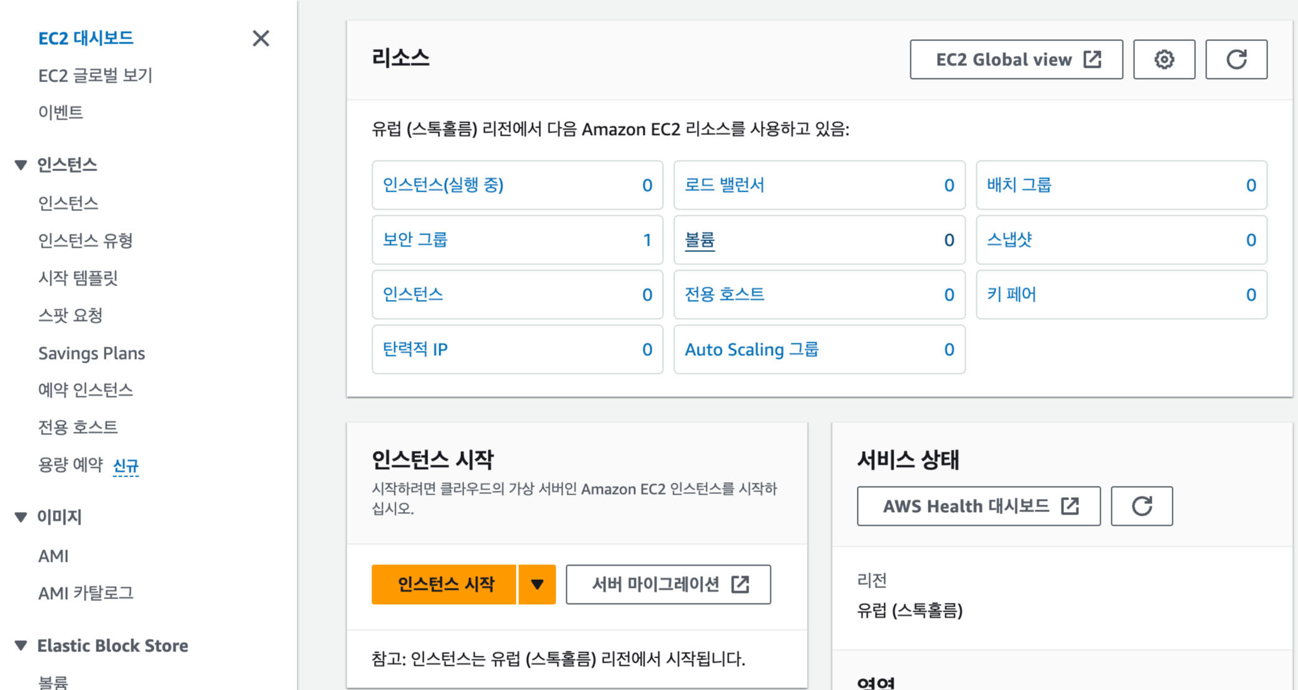
Task: Open the 볼륨 resource link
Action: (x=699, y=240)
